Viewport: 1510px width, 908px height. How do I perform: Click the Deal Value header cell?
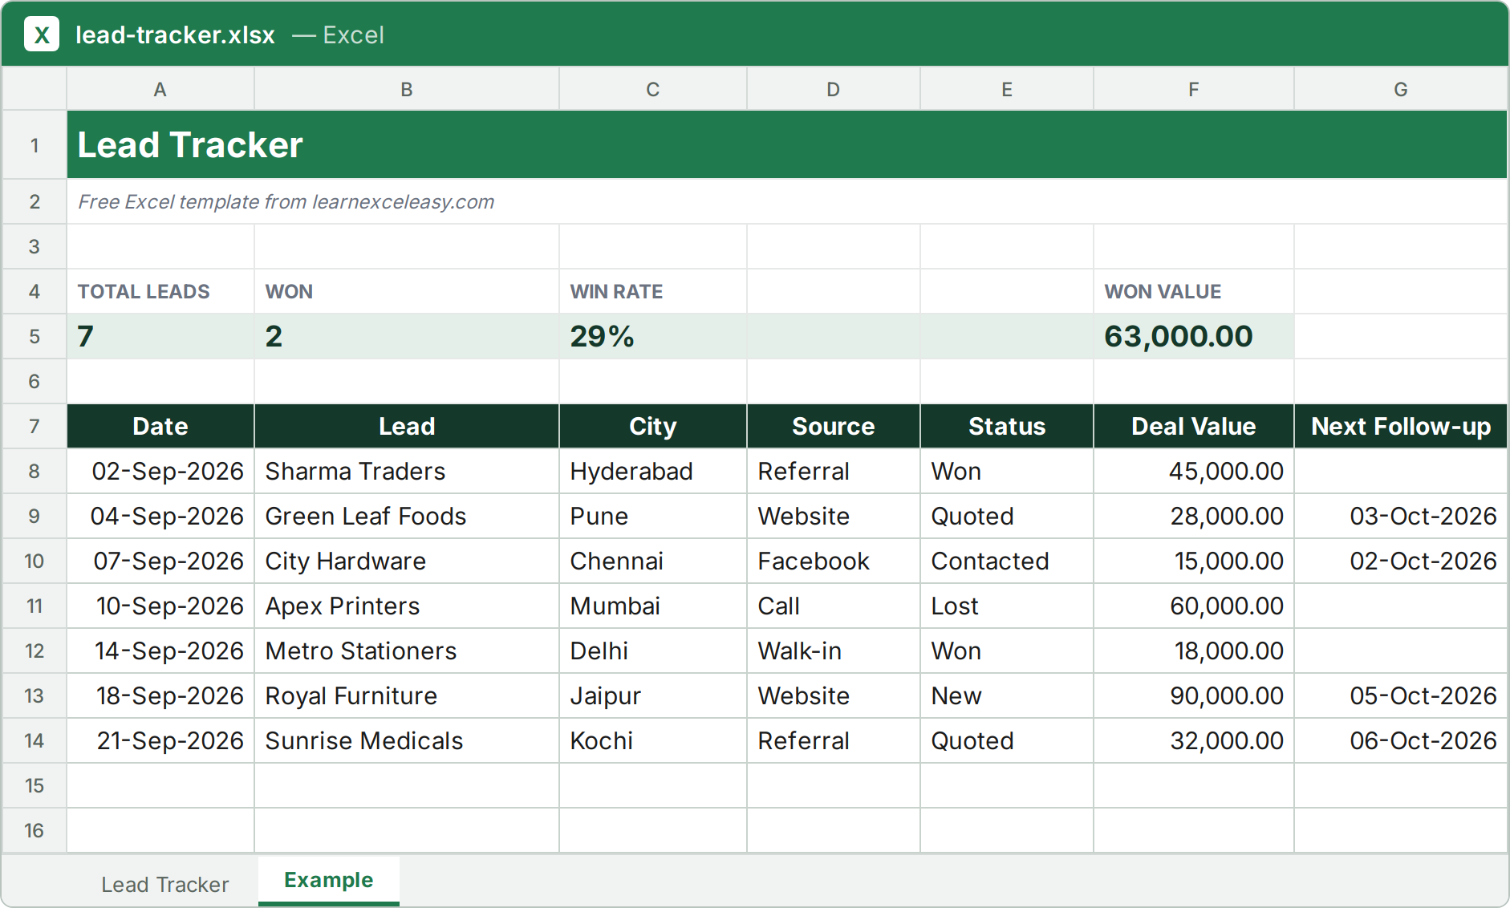[x=1194, y=426]
